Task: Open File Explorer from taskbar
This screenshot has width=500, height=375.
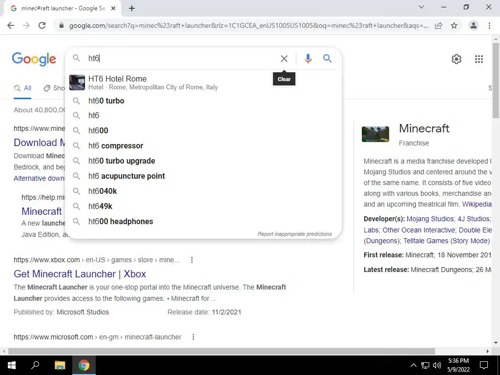Action: pos(60,365)
